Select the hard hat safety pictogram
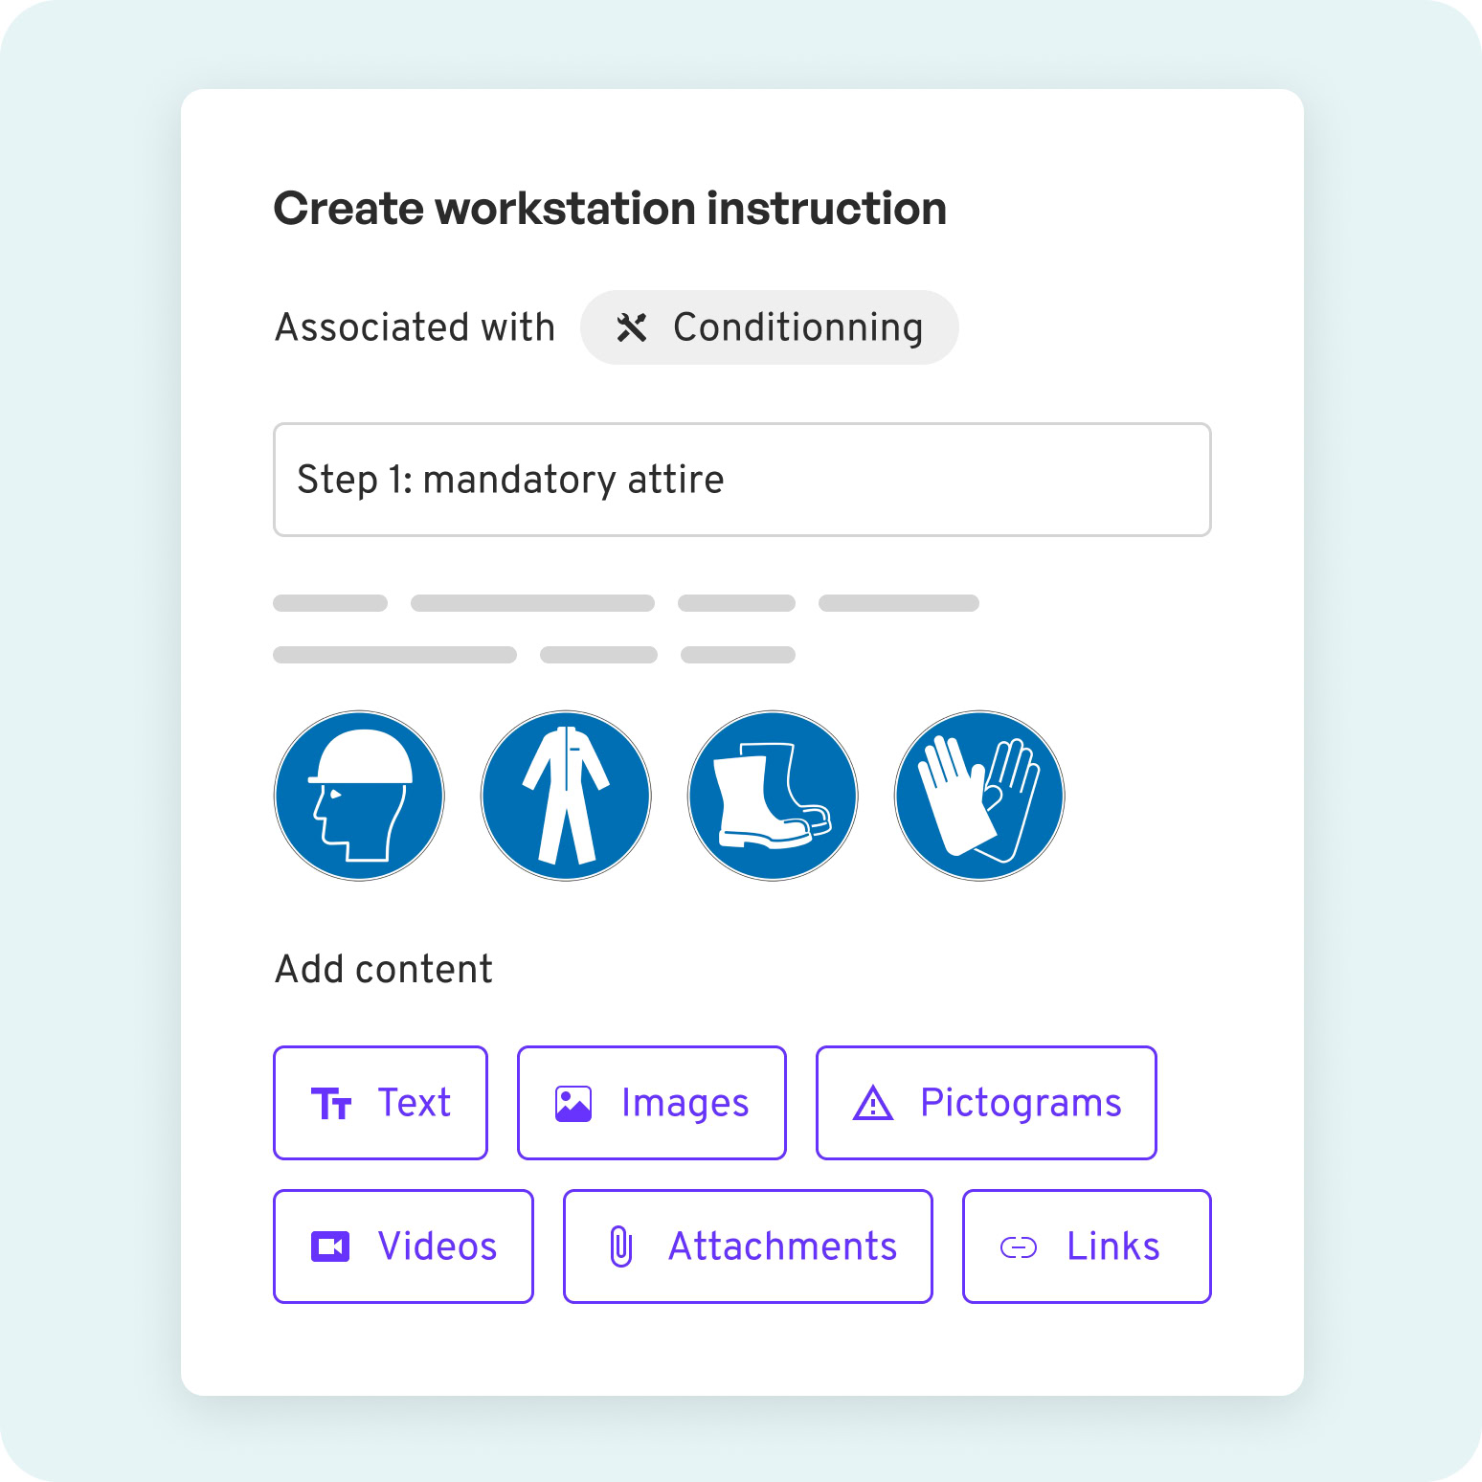The image size is (1482, 1482). pyautogui.click(x=359, y=796)
